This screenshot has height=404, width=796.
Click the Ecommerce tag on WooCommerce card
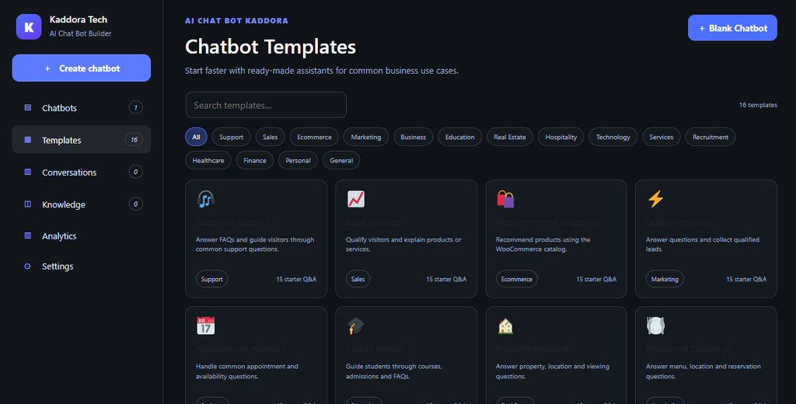[x=517, y=279]
